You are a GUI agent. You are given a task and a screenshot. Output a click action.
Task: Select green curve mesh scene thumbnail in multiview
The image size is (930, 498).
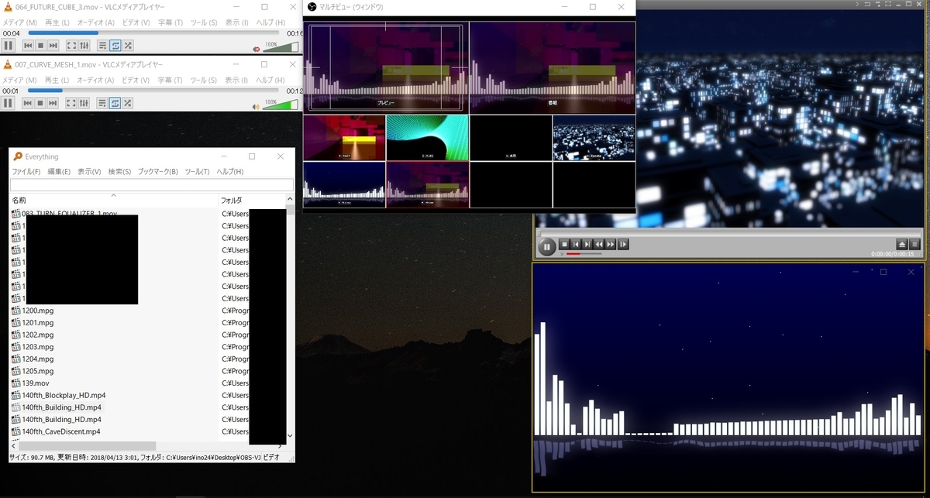pos(428,138)
